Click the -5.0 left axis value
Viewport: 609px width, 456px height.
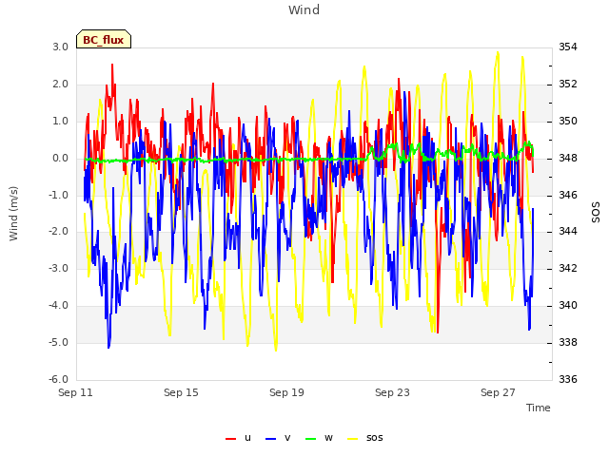(59, 342)
